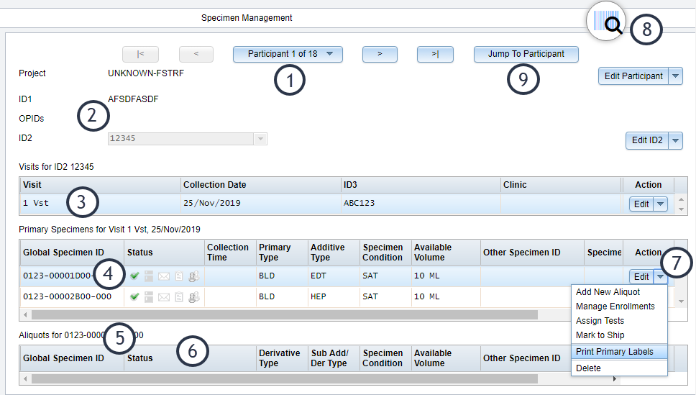Click clipboard tests icon in HEP specimen row
This screenshot has height=395, width=696.
[179, 297]
